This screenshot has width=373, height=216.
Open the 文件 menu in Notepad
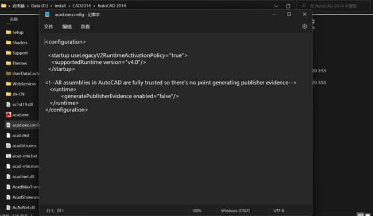[x=48, y=26]
